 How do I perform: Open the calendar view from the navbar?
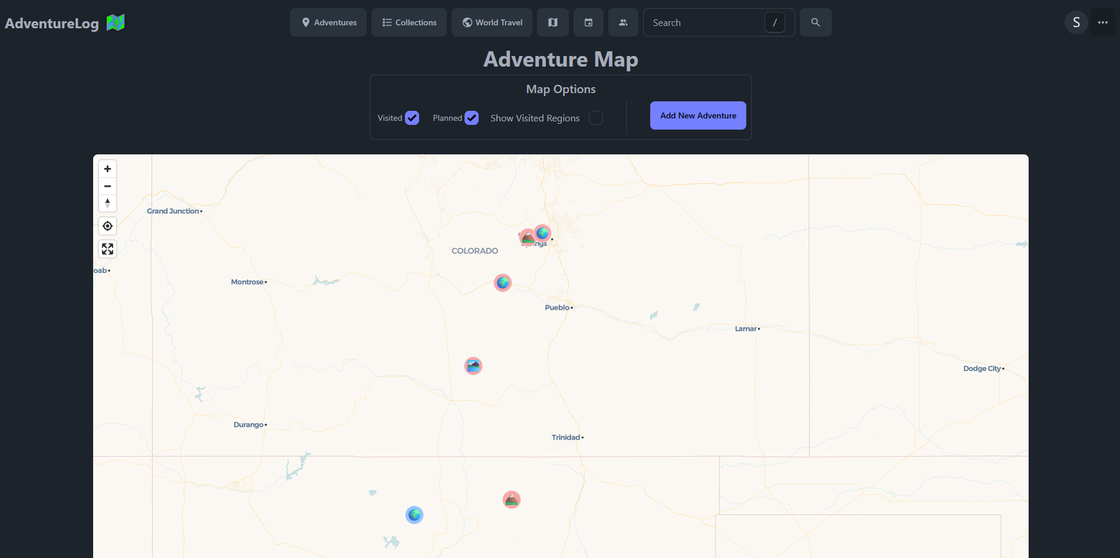(x=588, y=22)
